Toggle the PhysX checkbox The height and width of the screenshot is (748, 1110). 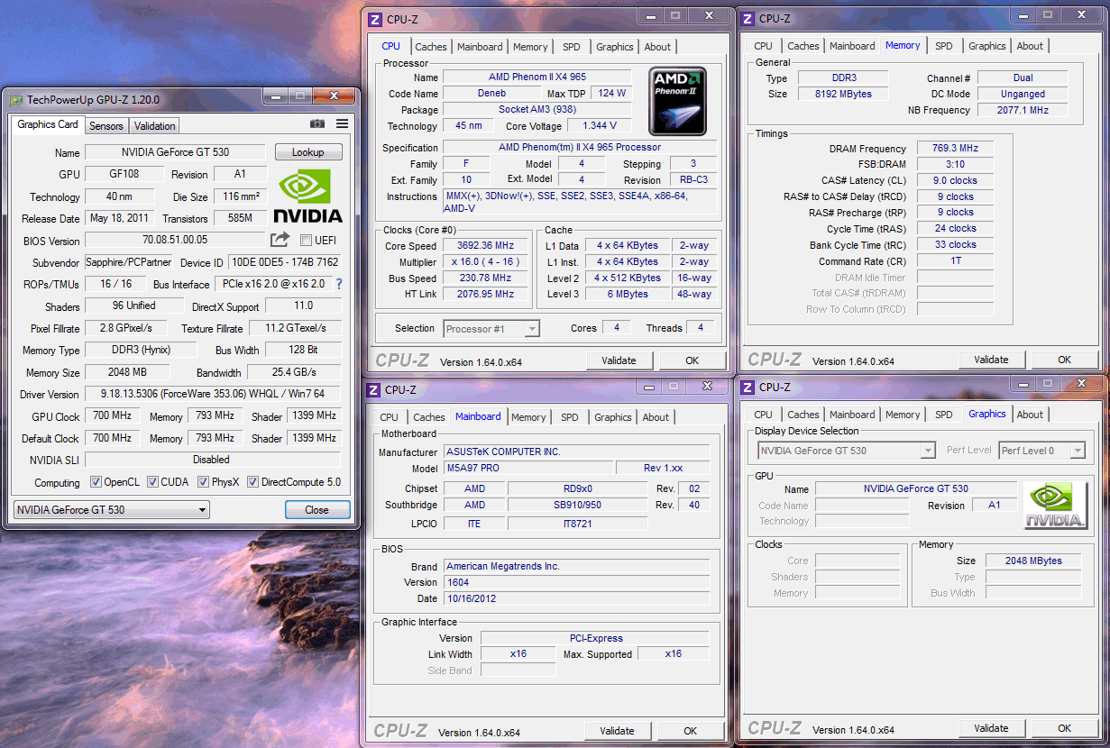click(x=204, y=482)
